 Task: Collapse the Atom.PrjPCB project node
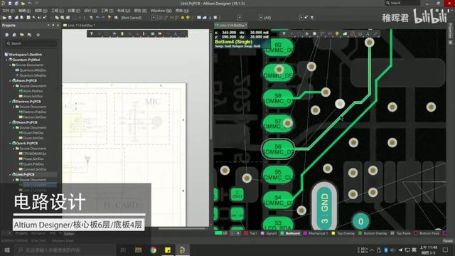(x=10, y=80)
